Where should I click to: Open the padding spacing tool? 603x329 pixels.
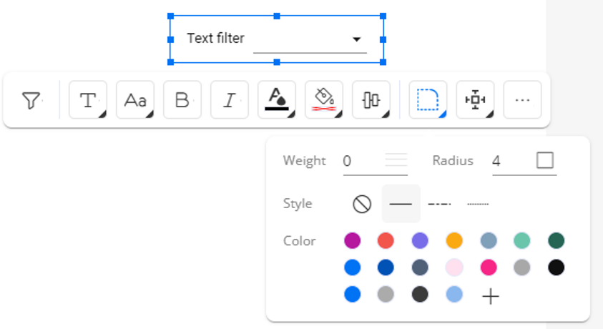click(x=476, y=100)
